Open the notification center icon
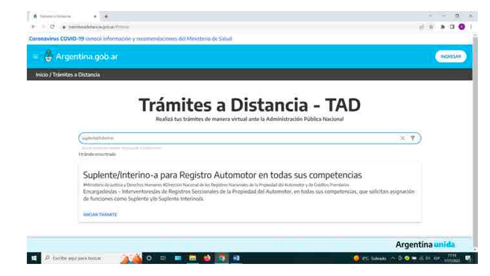Screen dimensions: 490x276 point(468,258)
